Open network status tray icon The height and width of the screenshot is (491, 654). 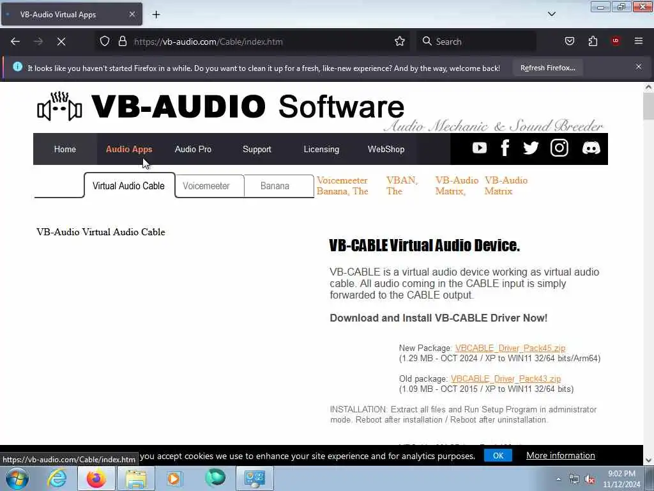click(x=574, y=479)
